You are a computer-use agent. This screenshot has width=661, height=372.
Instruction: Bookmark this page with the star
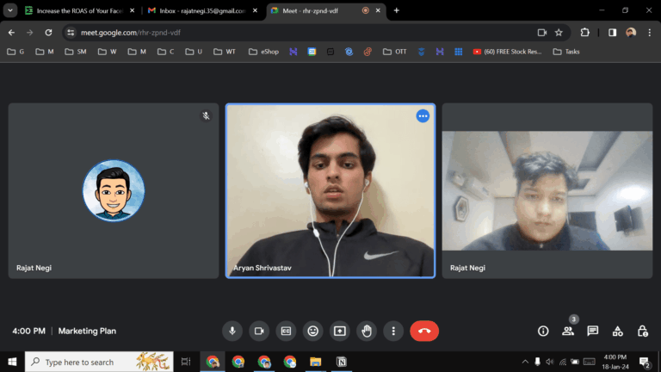[559, 33]
